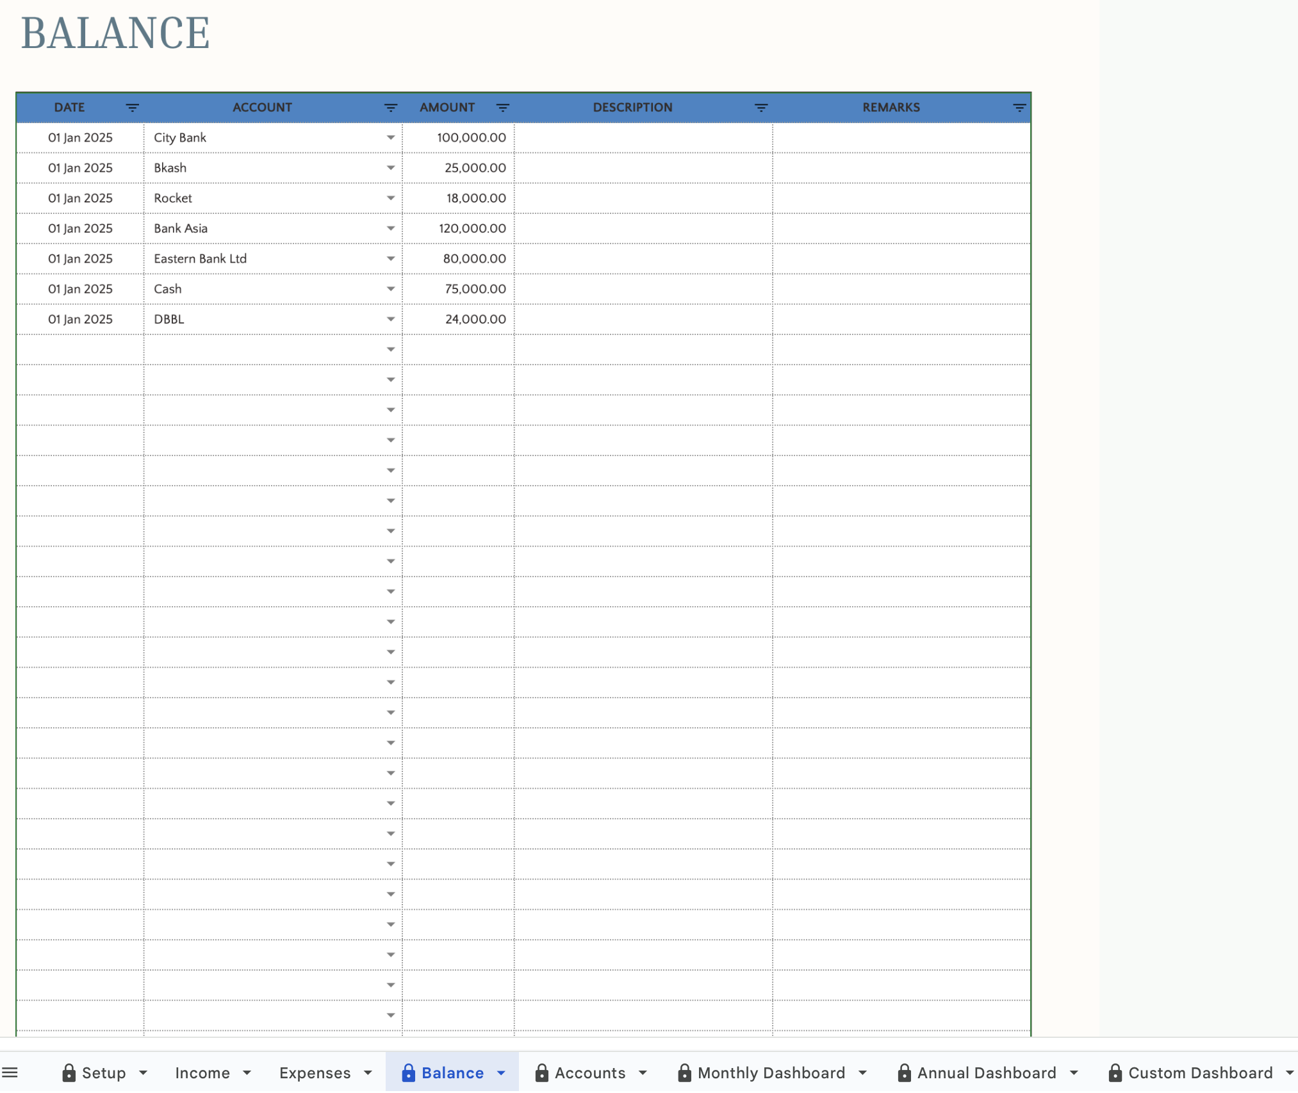Viewport: 1298px width, 1093px height.
Task: Select the 120,000.00 Bank Asia amount cell
Action: (x=459, y=229)
